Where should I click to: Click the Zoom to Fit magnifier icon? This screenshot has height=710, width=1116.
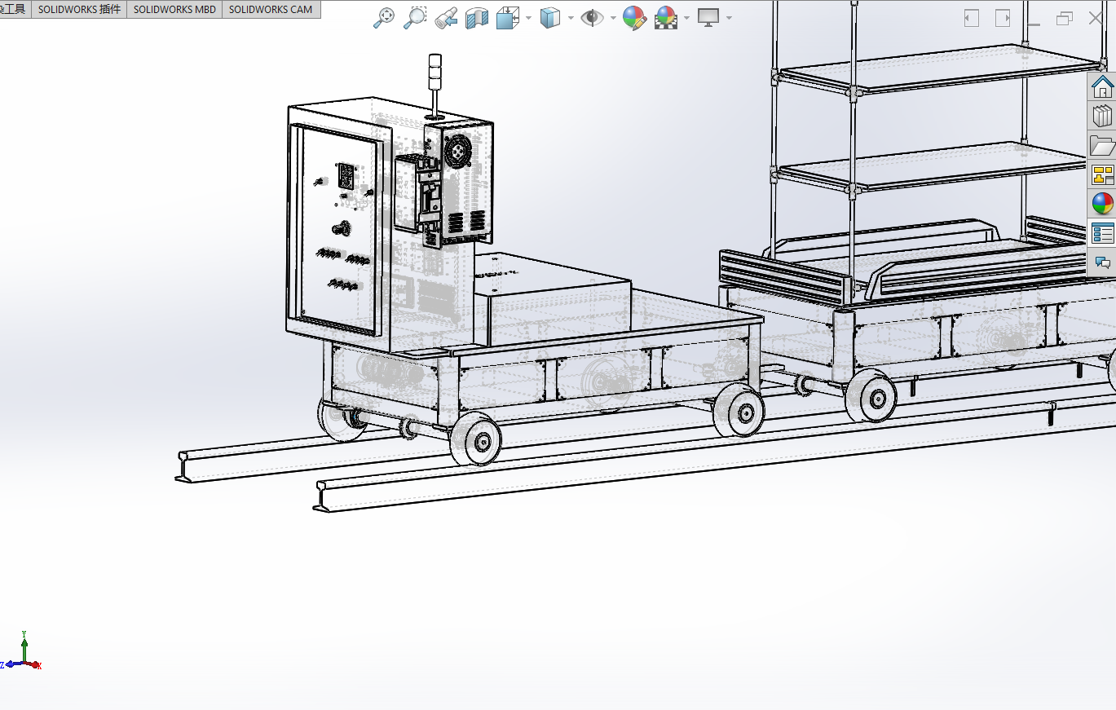point(384,18)
